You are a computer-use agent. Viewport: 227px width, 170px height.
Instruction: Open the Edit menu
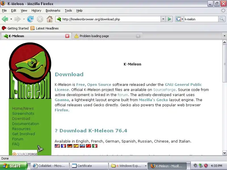click(x=14, y=10)
